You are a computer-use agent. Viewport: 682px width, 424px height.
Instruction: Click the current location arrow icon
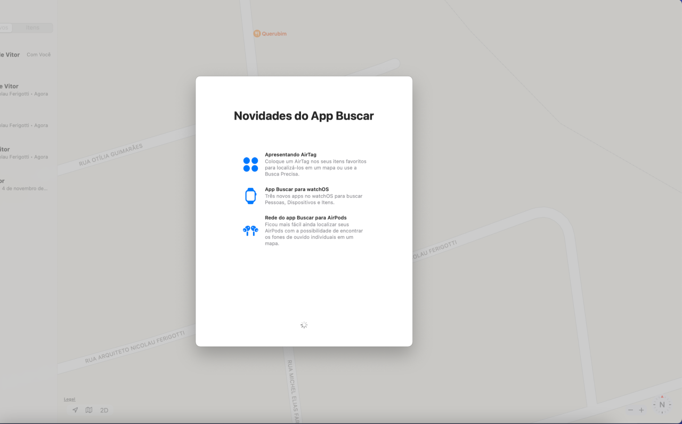[x=75, y=410]
